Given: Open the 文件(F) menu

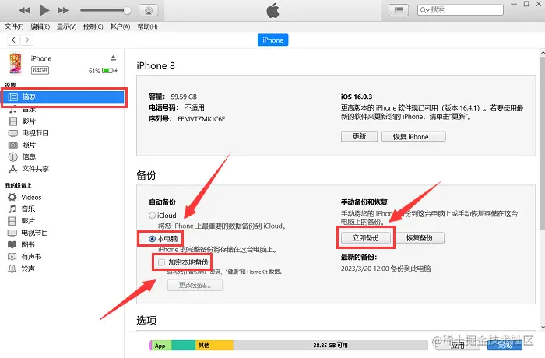Looking at the screenshot, I should [x=14, y=26].
